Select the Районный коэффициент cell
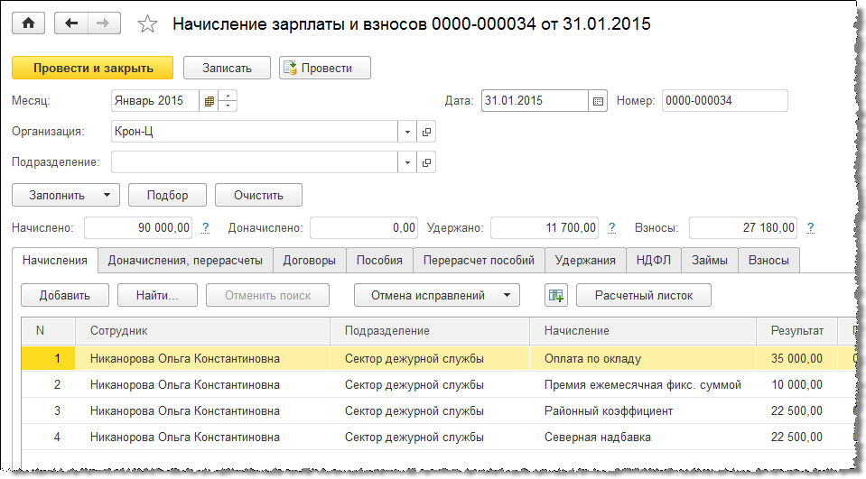 [643, 411]
